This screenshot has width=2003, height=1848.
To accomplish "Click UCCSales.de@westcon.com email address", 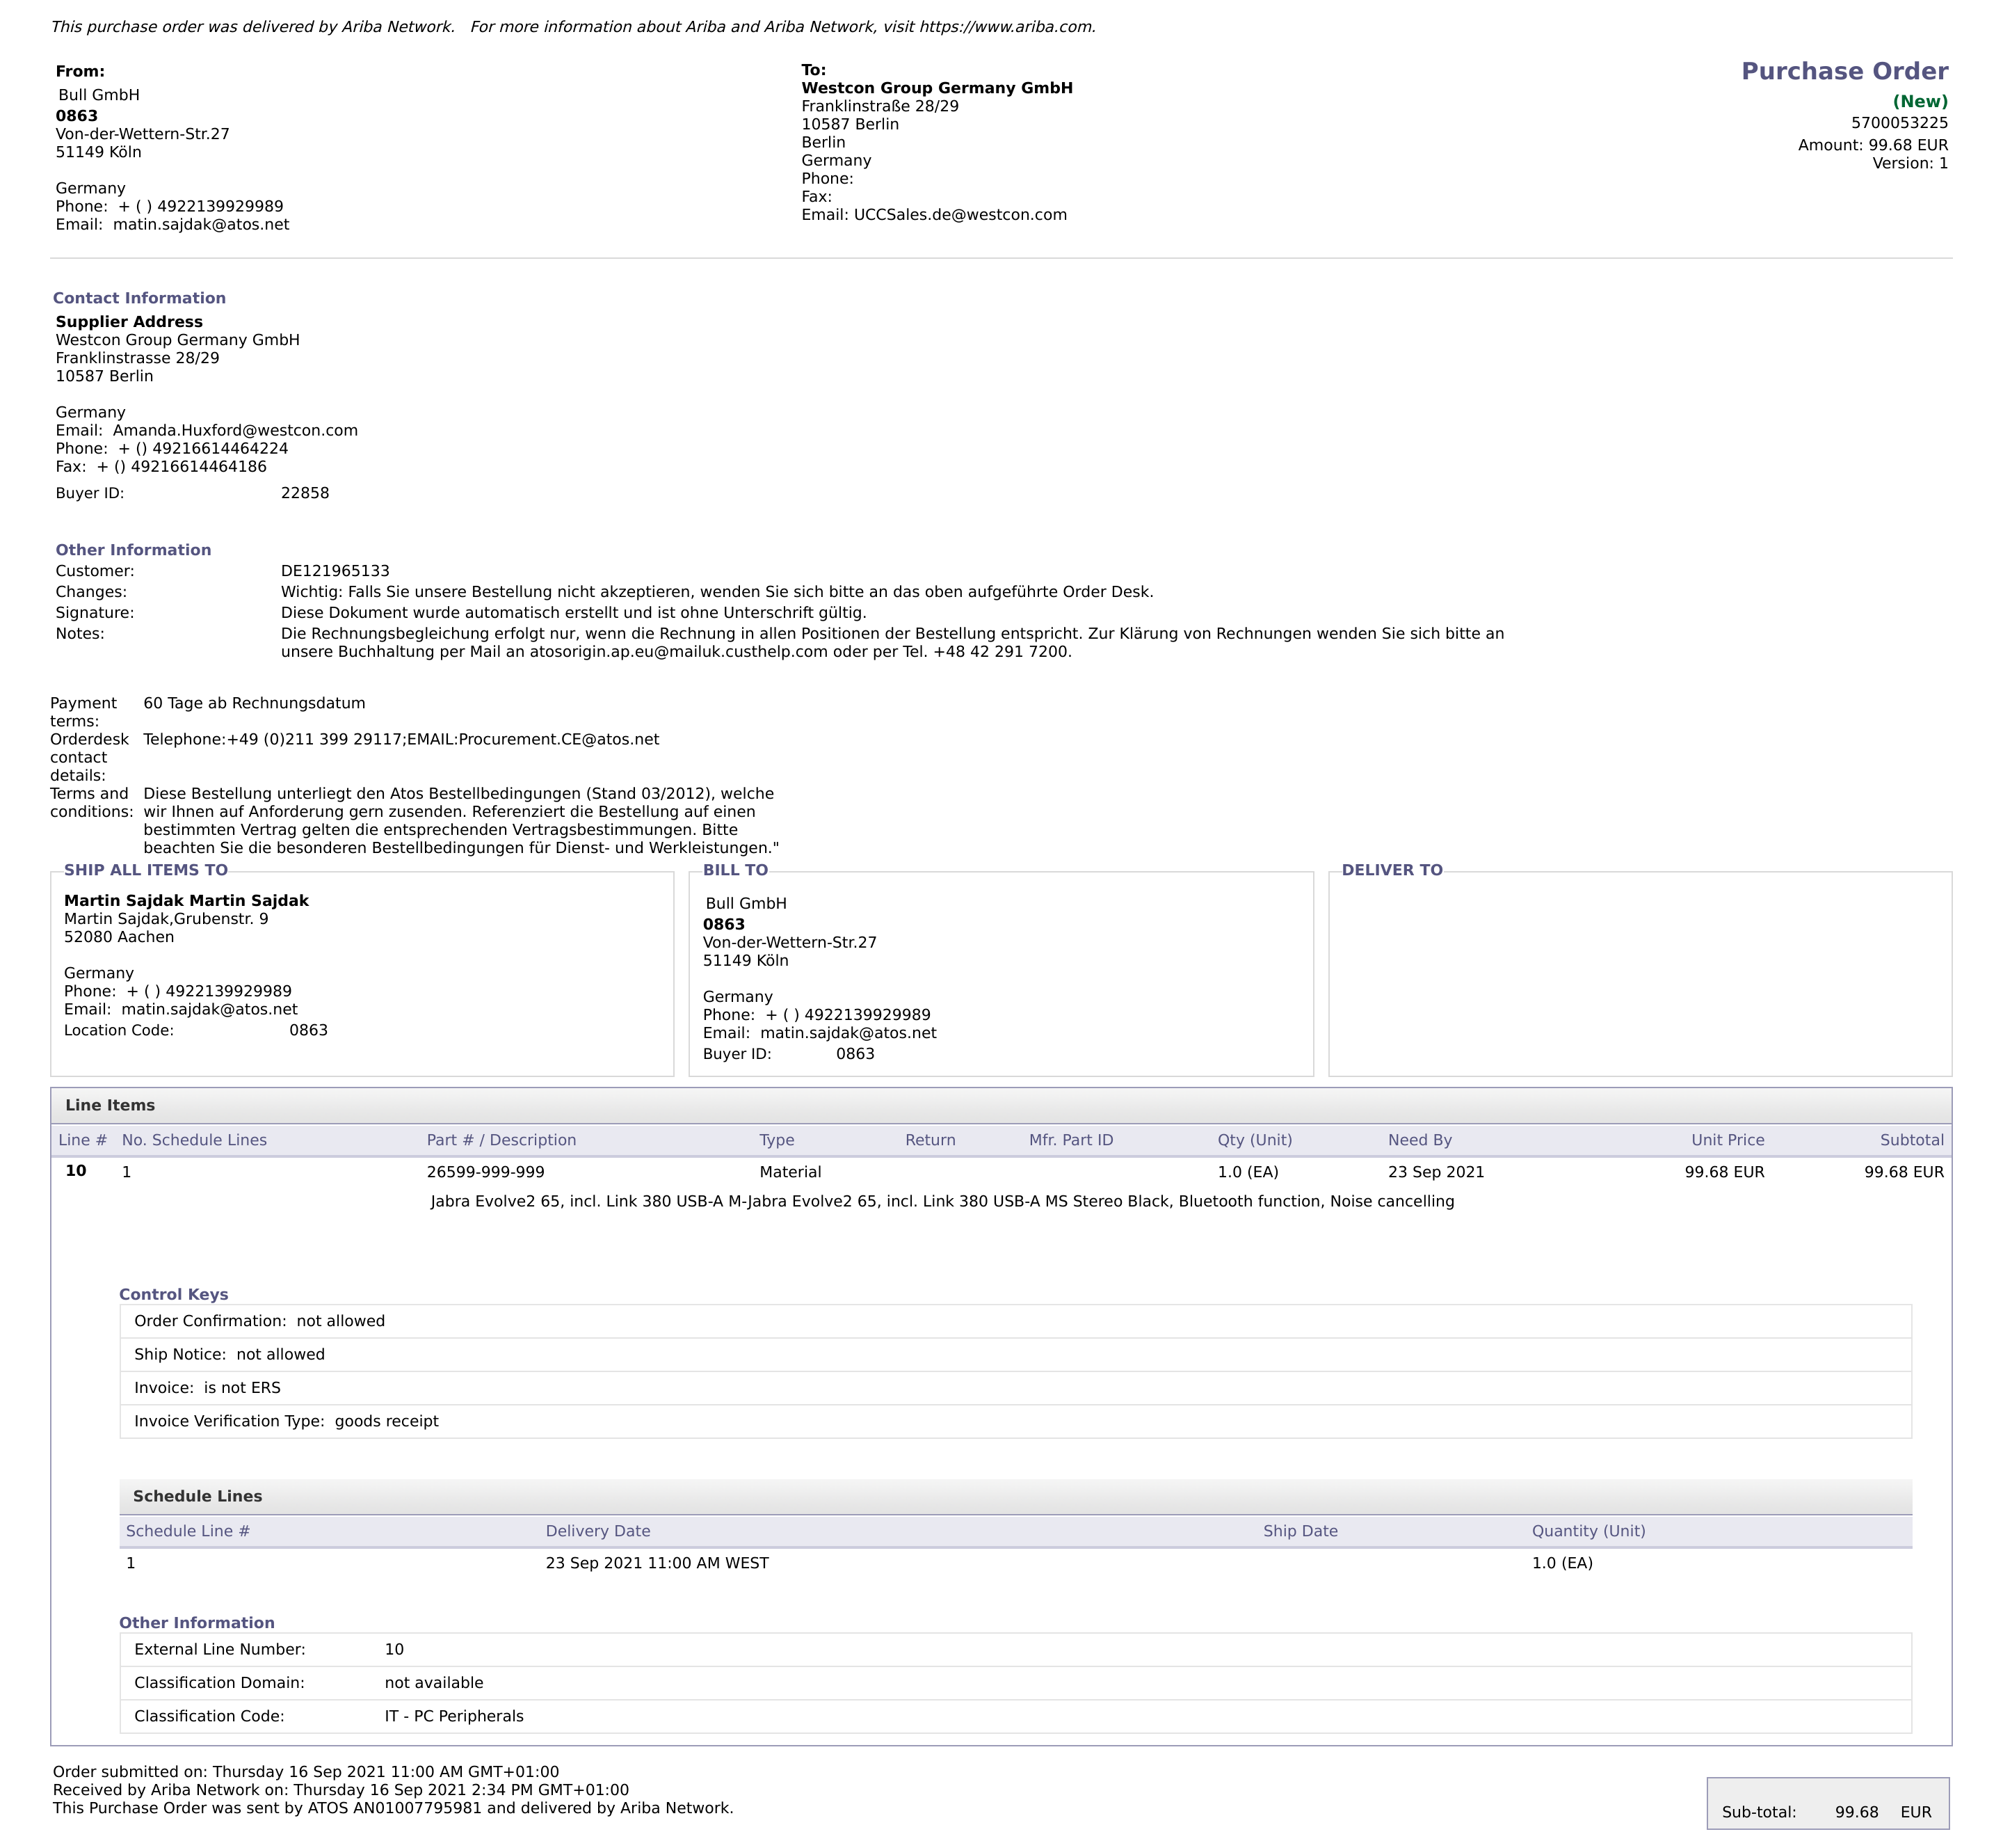I will point(960,215).
